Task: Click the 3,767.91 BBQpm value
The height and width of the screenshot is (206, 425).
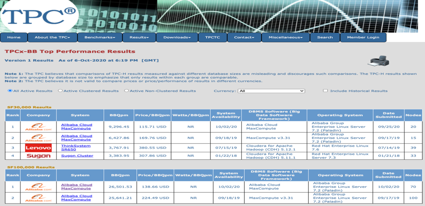Action: (x=119, y=148)
